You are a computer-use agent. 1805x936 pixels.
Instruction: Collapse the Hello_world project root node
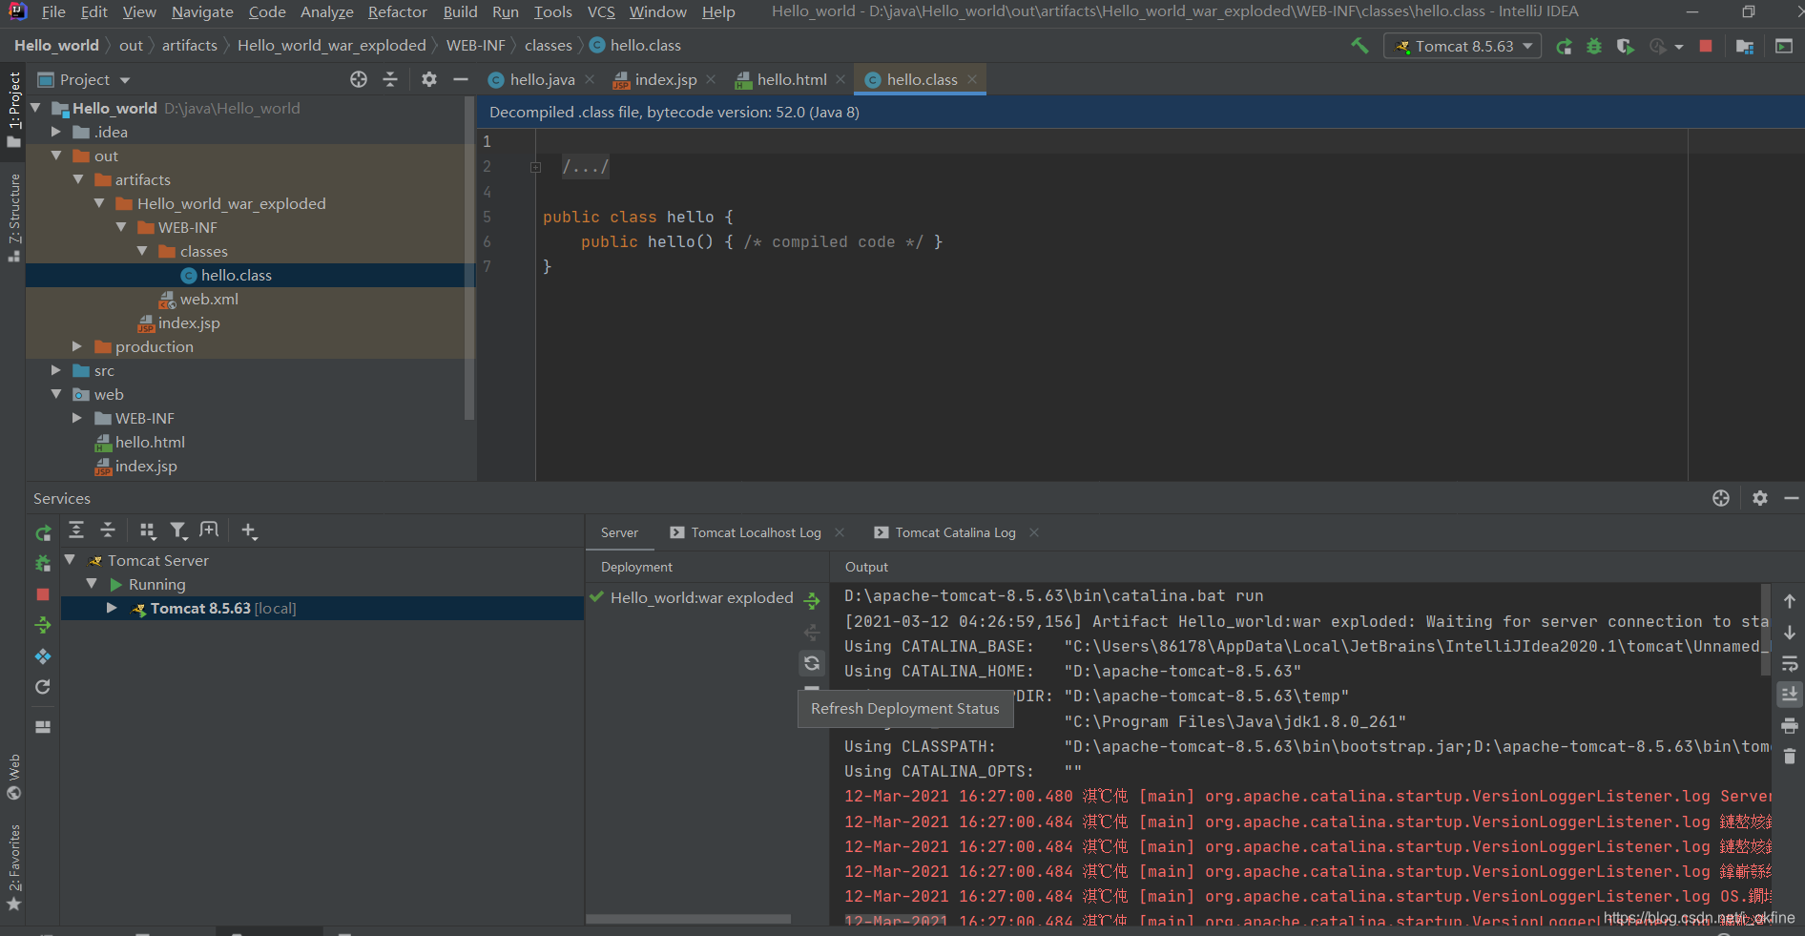[35, 108]
